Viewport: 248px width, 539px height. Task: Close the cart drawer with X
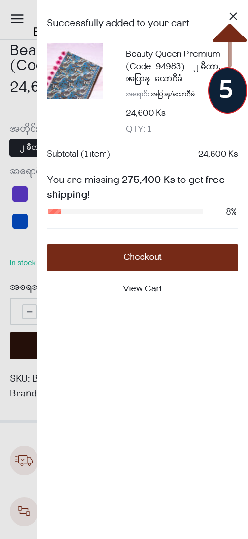[233, 16]
